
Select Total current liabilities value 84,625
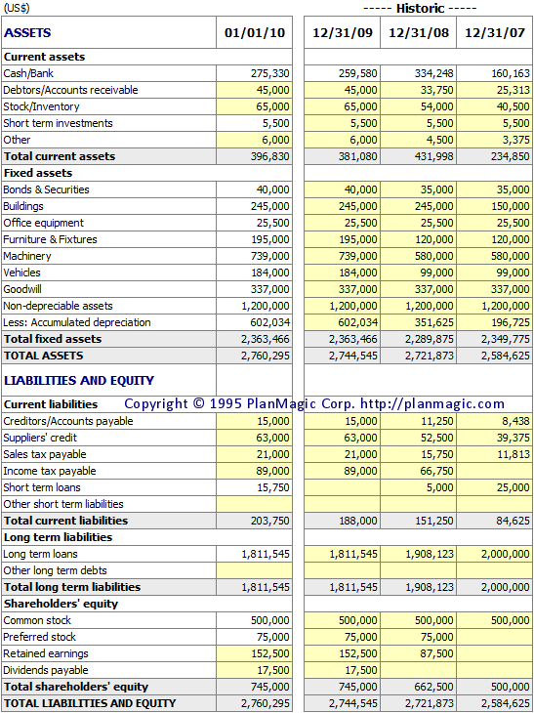coord(495,521)
